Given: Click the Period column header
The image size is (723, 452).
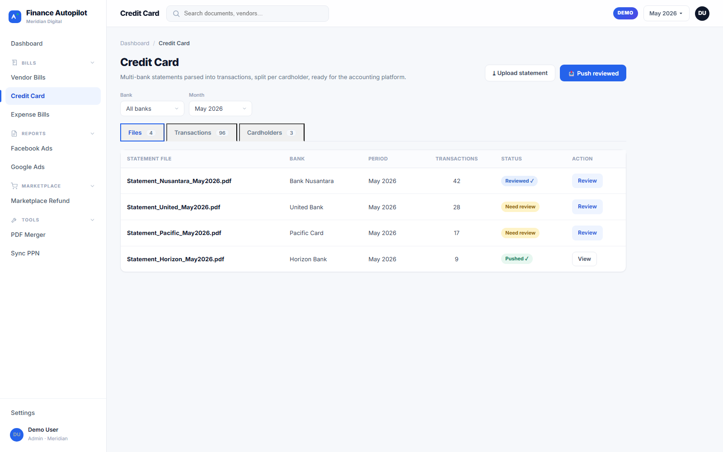Looking at the screenshot, I should tap(378, 159).
